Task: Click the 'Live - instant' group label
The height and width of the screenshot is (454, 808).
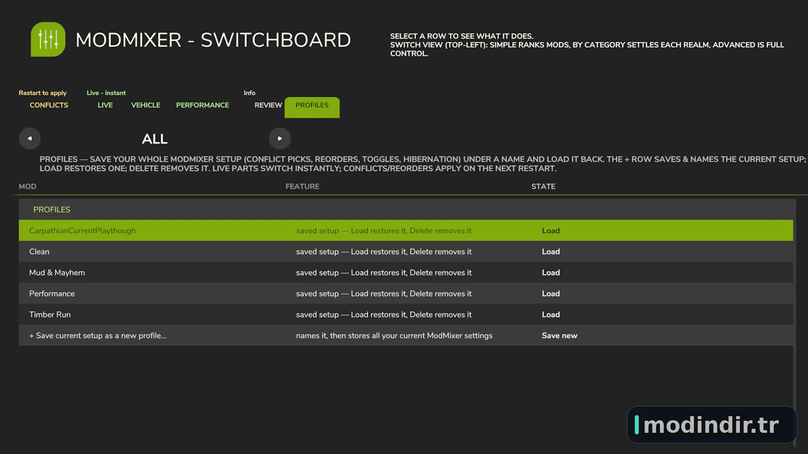Action: [x=106, y=93]
